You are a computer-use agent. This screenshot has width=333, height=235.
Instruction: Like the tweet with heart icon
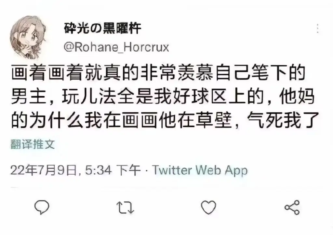208,207
